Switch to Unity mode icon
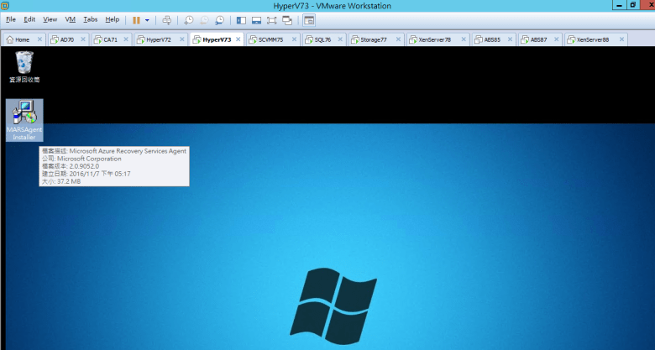This screenshot has width=655, height=350. [x=287, y=19]
